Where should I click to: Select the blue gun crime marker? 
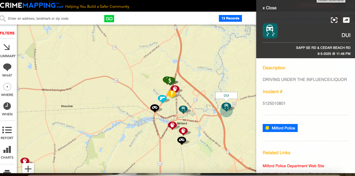pos(162,98)
